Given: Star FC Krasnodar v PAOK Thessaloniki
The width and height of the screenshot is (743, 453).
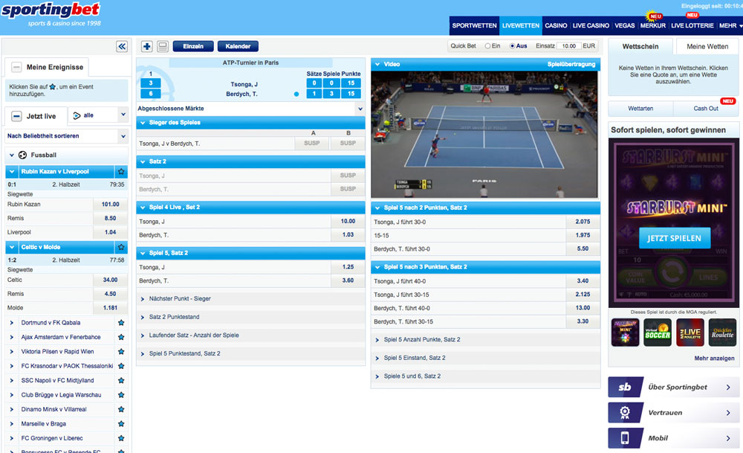Looking at the screenshot, I should [x=121, y=366].
